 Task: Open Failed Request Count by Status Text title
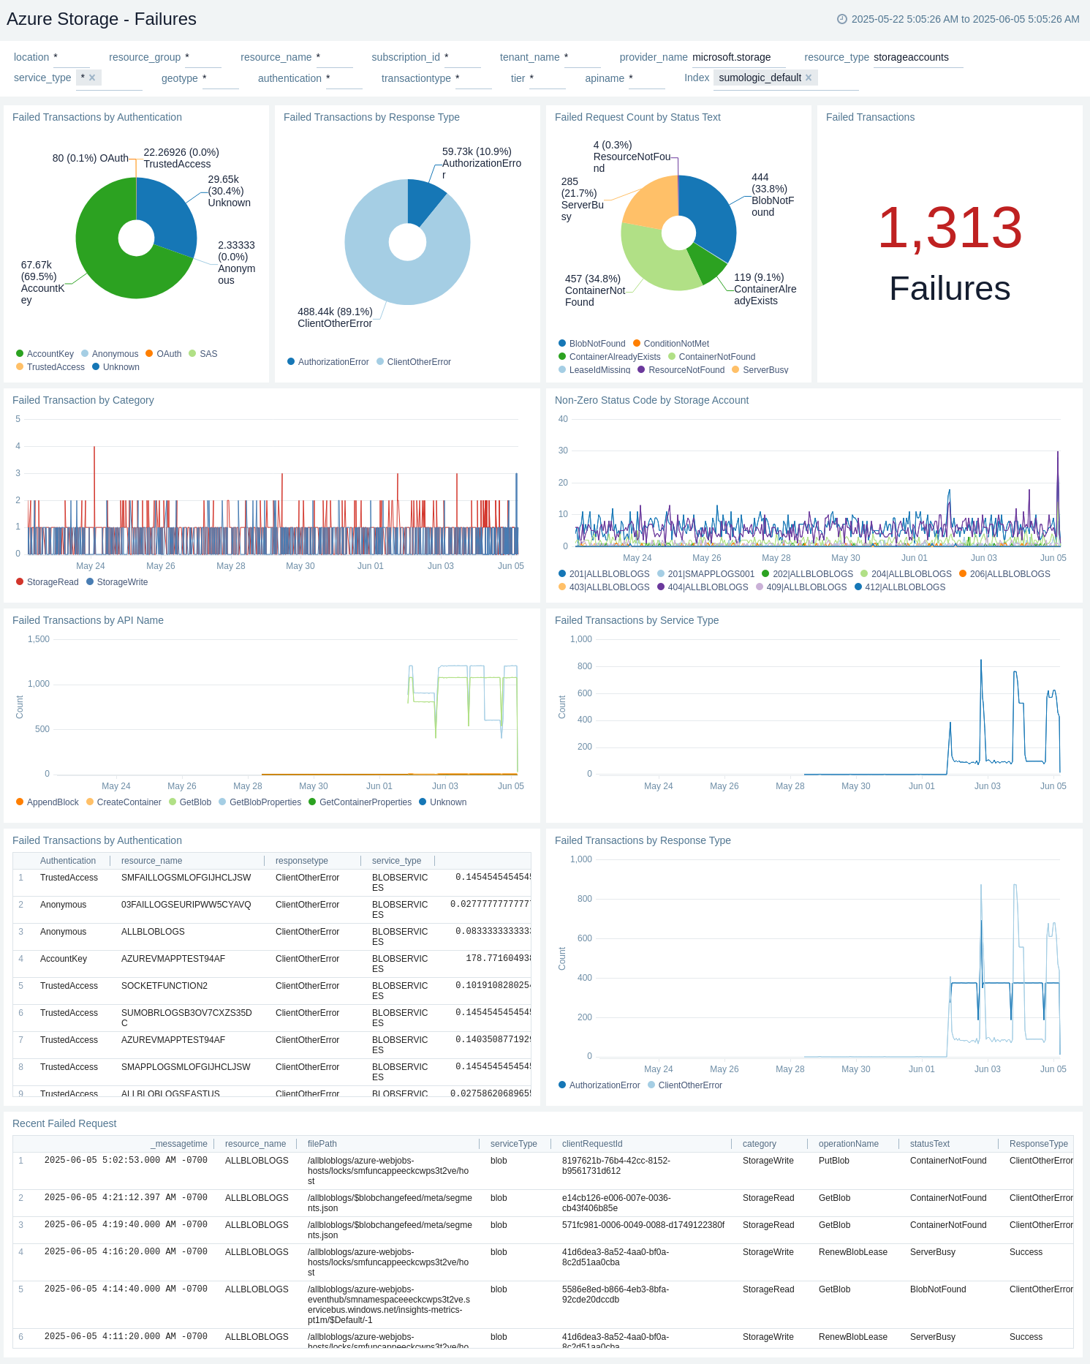tap(637, 117)
